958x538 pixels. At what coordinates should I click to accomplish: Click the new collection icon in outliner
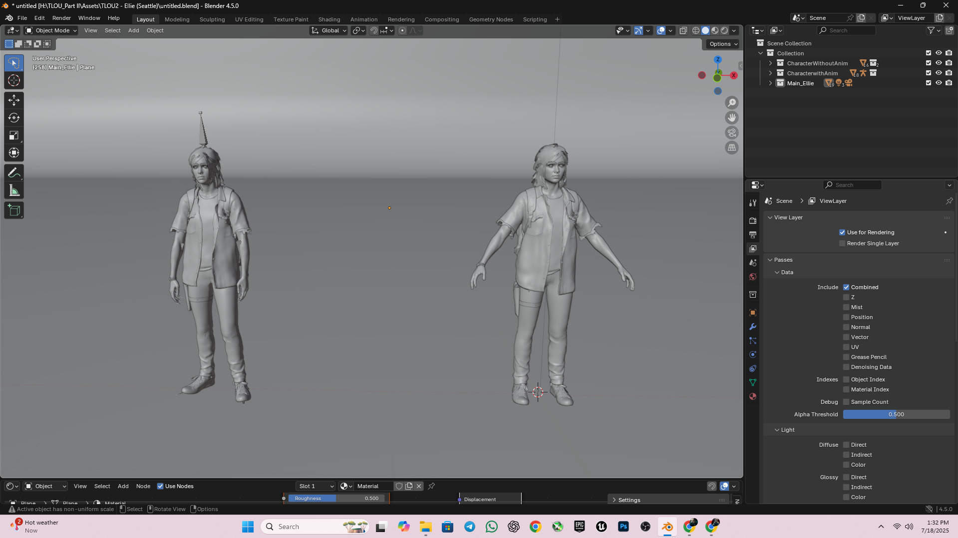tap(949, 30)
